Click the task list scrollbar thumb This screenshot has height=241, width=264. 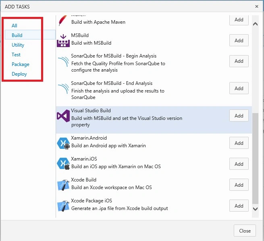(x=255, y=158)
